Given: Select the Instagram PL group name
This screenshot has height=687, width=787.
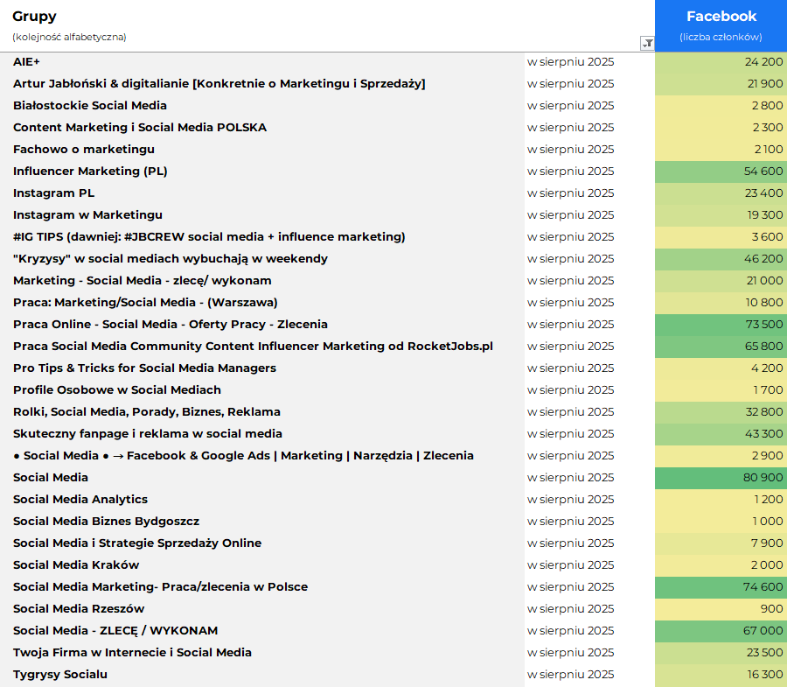Looking at the screenshot, I should pyautogui.click(x=53, y=193).
